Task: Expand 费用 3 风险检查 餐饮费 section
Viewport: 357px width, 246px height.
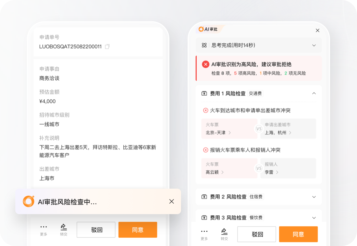Action: coord(314,218)
